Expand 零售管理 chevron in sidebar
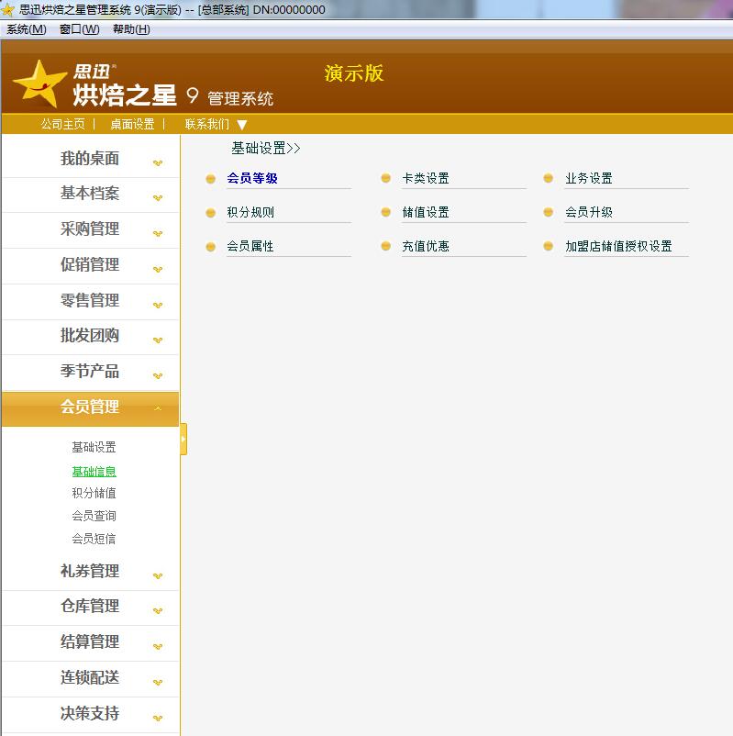 pyautogui.click(x=158, y=305)
